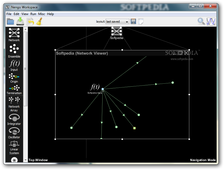Select the Oscillator template icon
This screenshot has width=224, height=170.
click(x=14, y=131)
